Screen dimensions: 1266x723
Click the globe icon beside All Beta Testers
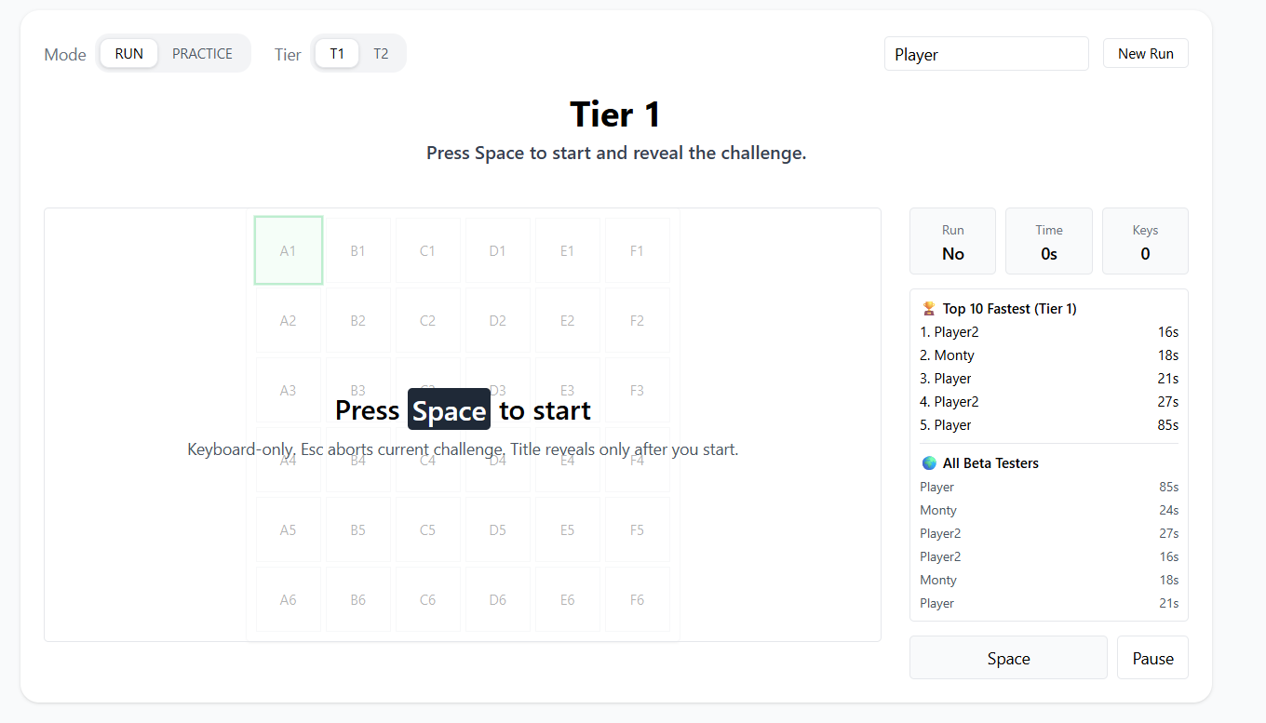928,462
